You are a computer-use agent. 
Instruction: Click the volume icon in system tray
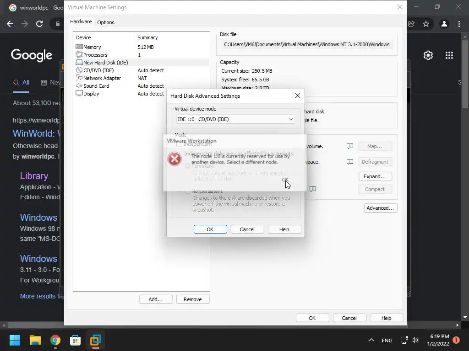click(x=415, y=340)
